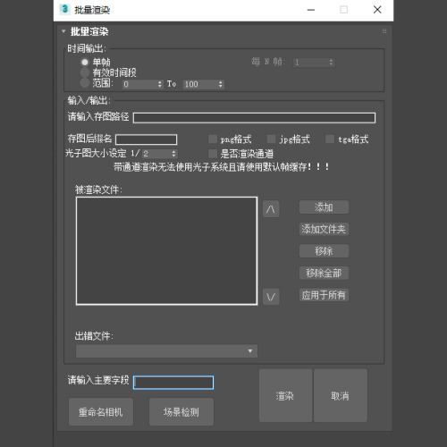Click the 请输入存图路径 input field

click(x=254, y=118)
